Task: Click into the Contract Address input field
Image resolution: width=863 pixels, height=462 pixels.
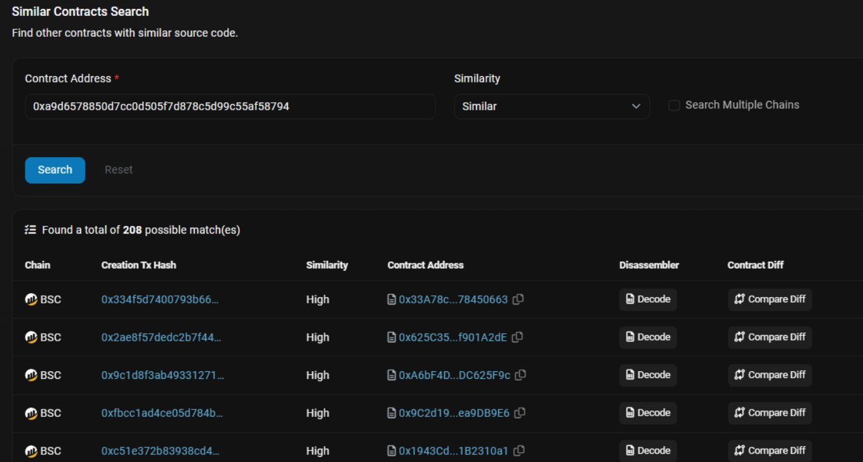Action: [230, 107]
